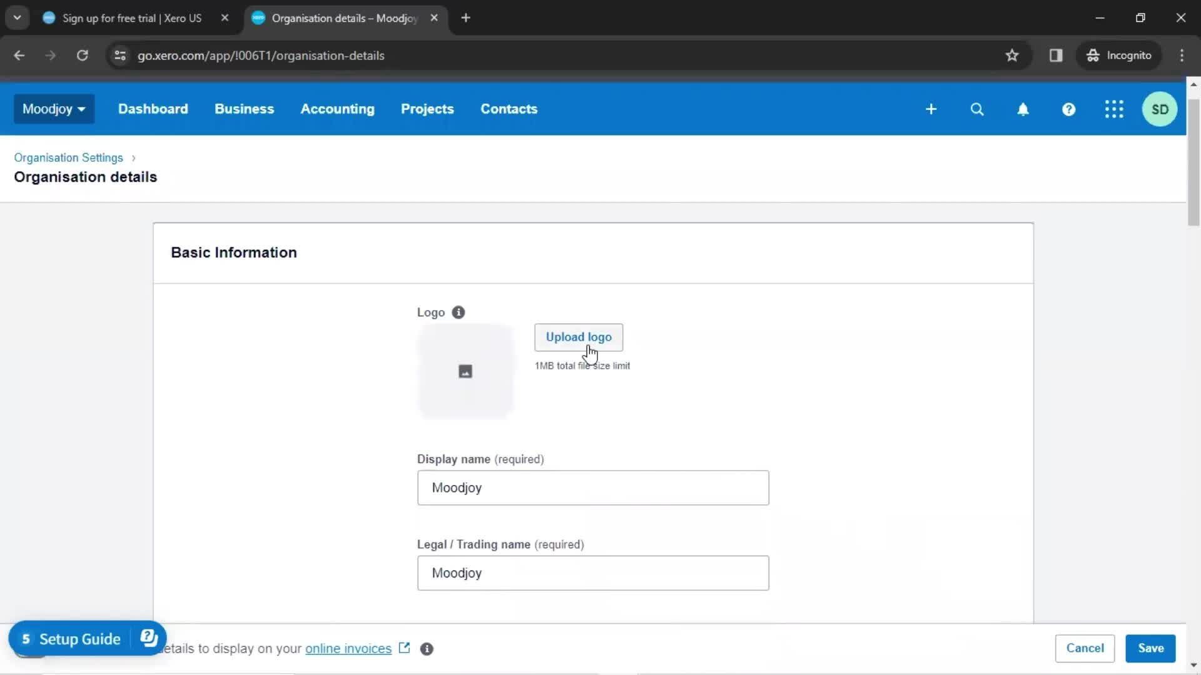This screenshot has height=675, width=1201.
Task: Open the search magnifier in Xero header
Action: click(x=976, y=109)
